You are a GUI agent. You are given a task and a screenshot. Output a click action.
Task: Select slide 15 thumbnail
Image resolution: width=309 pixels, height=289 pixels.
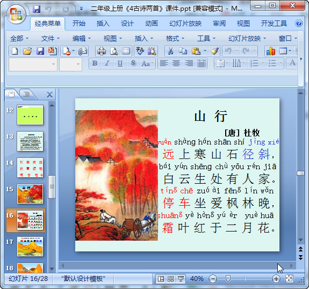[x=30, y=194]
